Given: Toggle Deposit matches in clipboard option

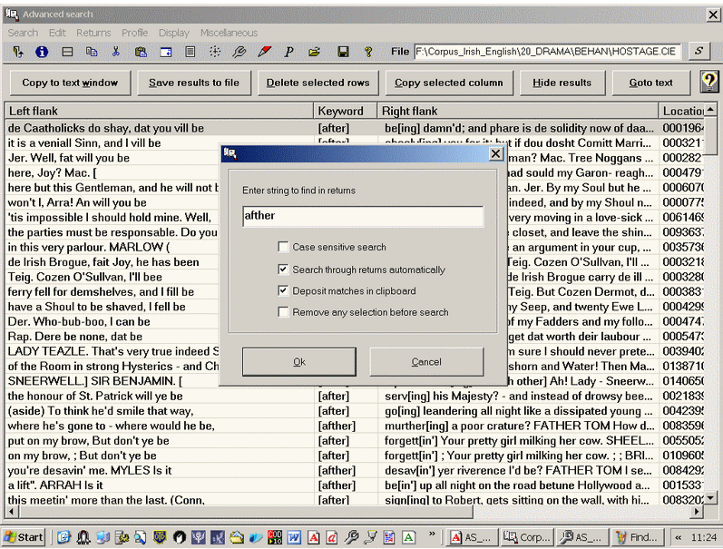Looking at the screenshot, I should click(284, 291).
